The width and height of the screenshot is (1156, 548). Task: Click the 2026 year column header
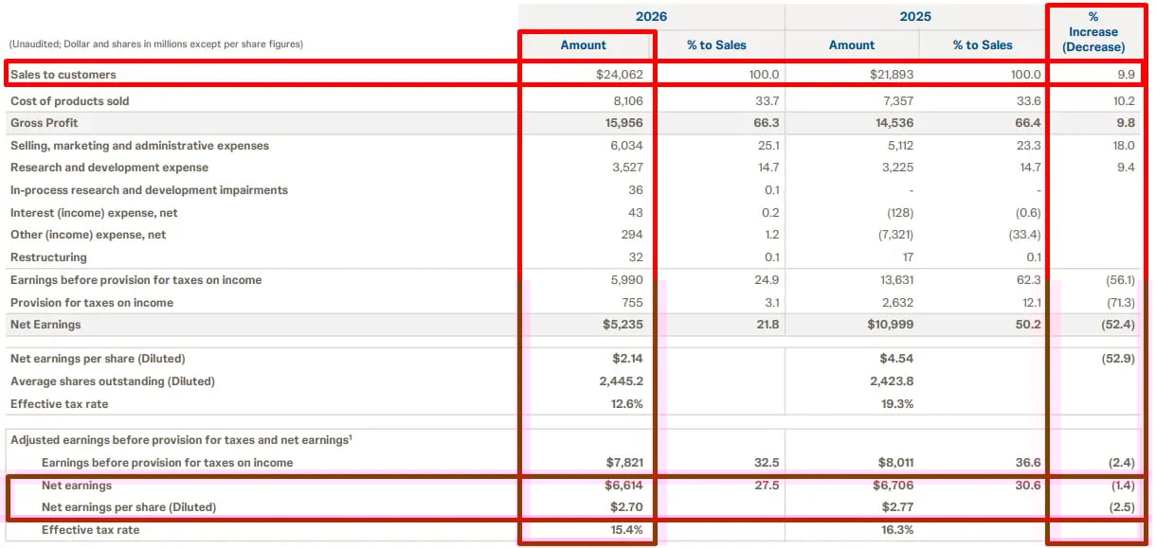coord(650,16)
